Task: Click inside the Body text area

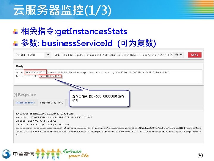Action: [108, 77]
